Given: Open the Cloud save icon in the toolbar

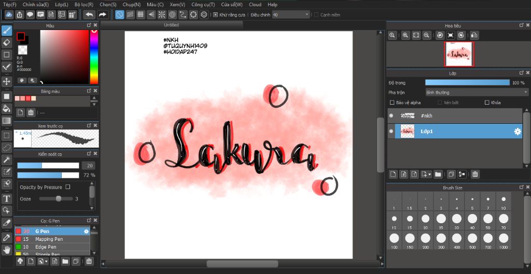Looking at the screenshot, I should tap(9, 15).
